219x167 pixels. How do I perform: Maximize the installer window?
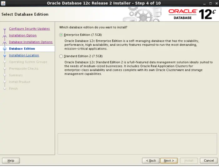211,3
